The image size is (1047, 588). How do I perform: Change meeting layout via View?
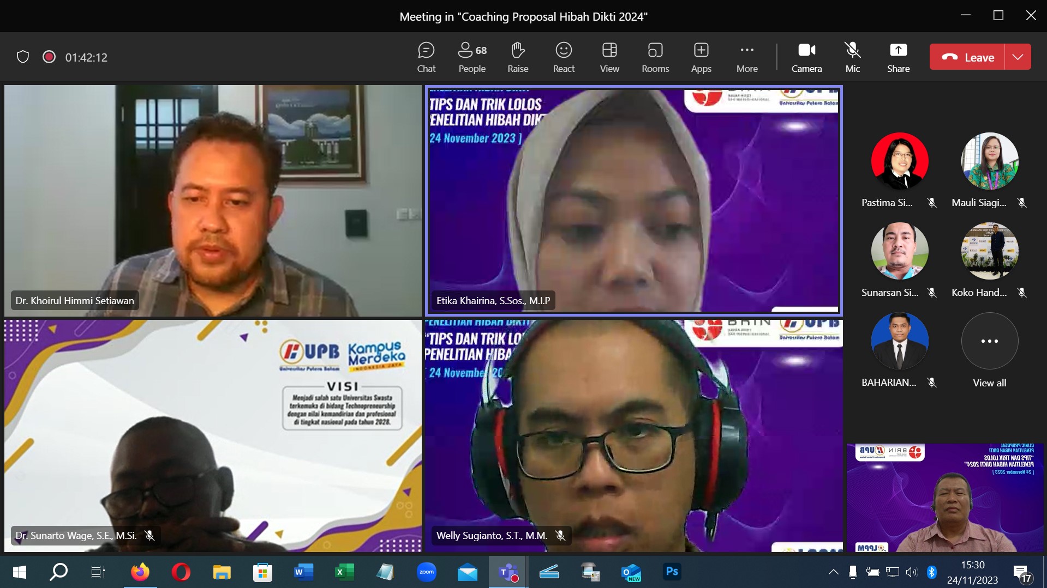tap(609, 57)
